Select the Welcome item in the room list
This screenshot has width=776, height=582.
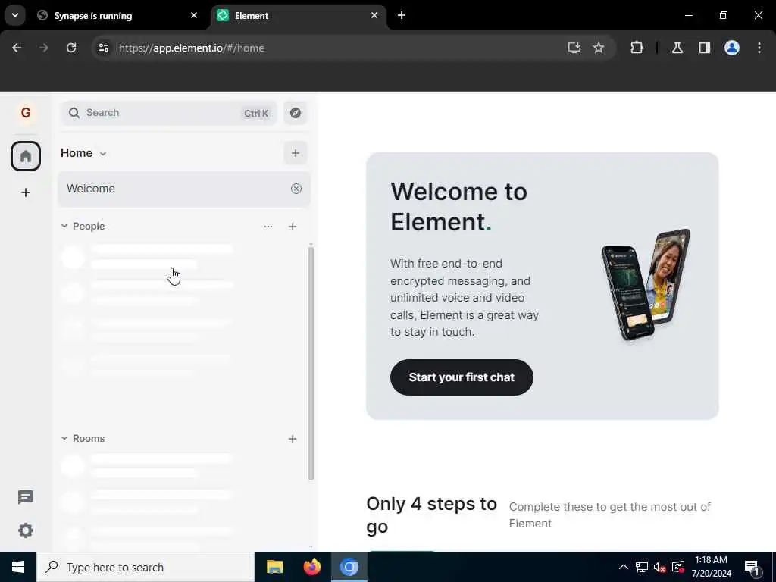[x=183, y=189]
